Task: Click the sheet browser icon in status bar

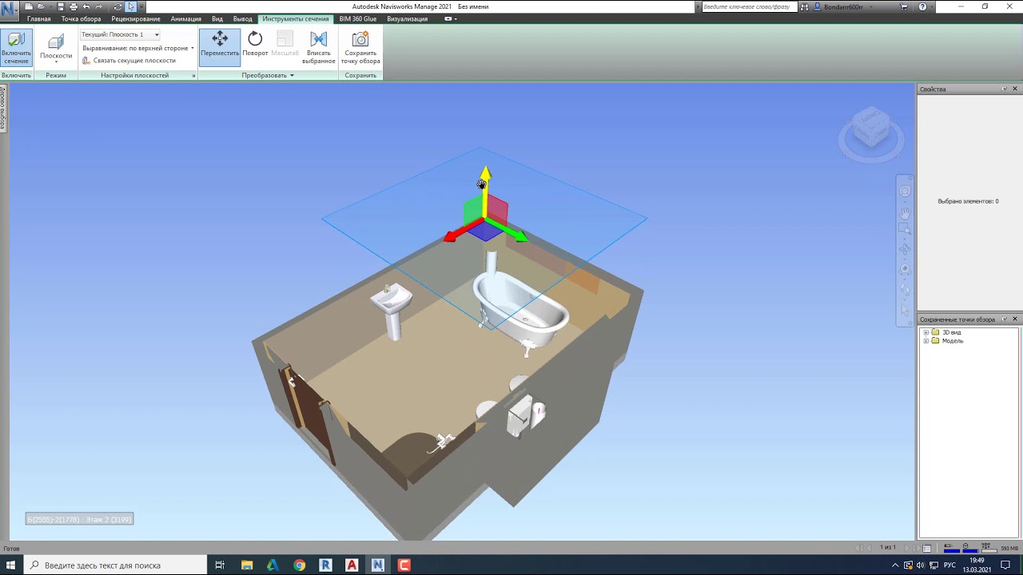Action: tap(927, 548)
